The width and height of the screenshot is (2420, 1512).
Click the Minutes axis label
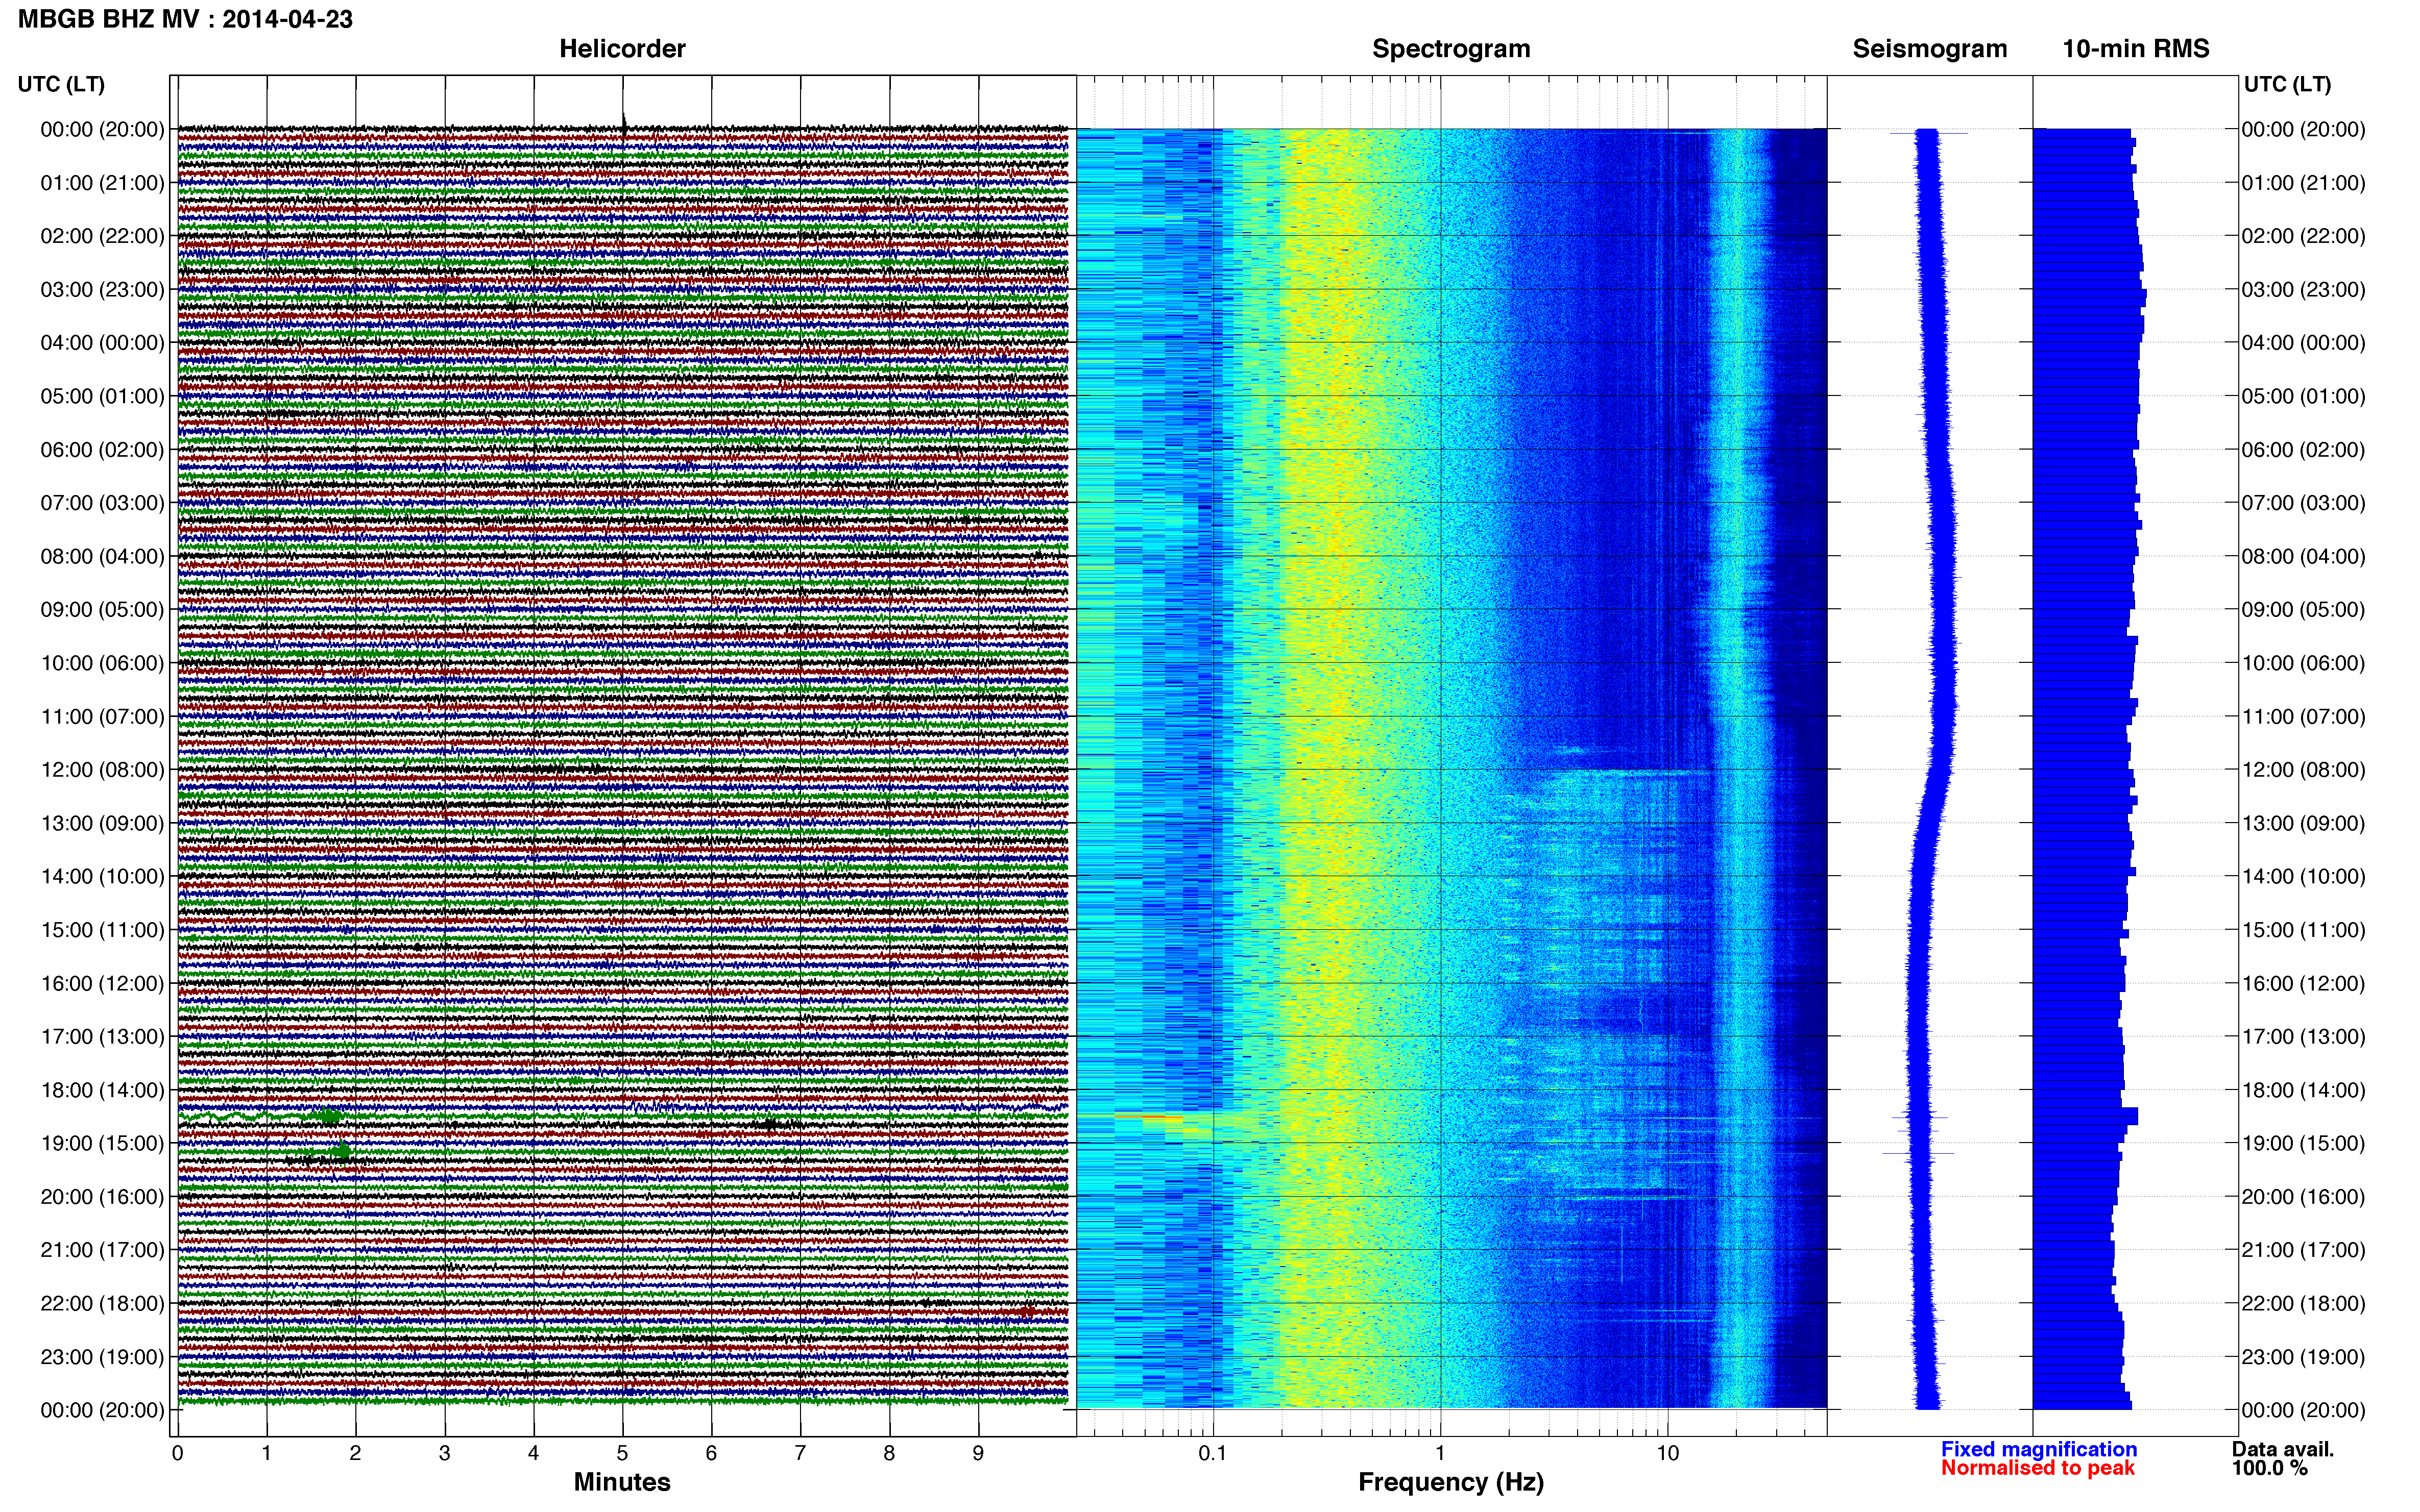point(622,1482)
